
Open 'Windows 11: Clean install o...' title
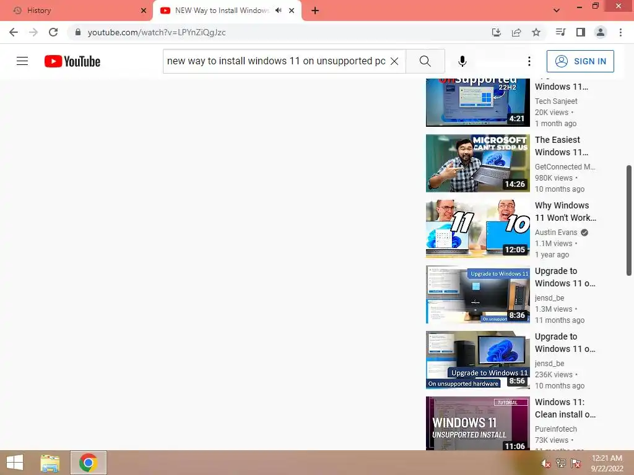[x=565, y=408]
